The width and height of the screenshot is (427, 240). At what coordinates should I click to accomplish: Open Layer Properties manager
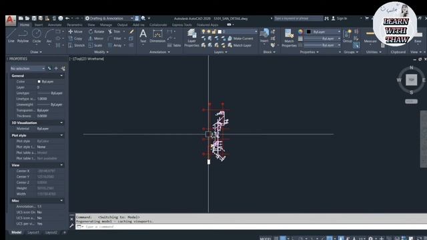pos(191,38)
